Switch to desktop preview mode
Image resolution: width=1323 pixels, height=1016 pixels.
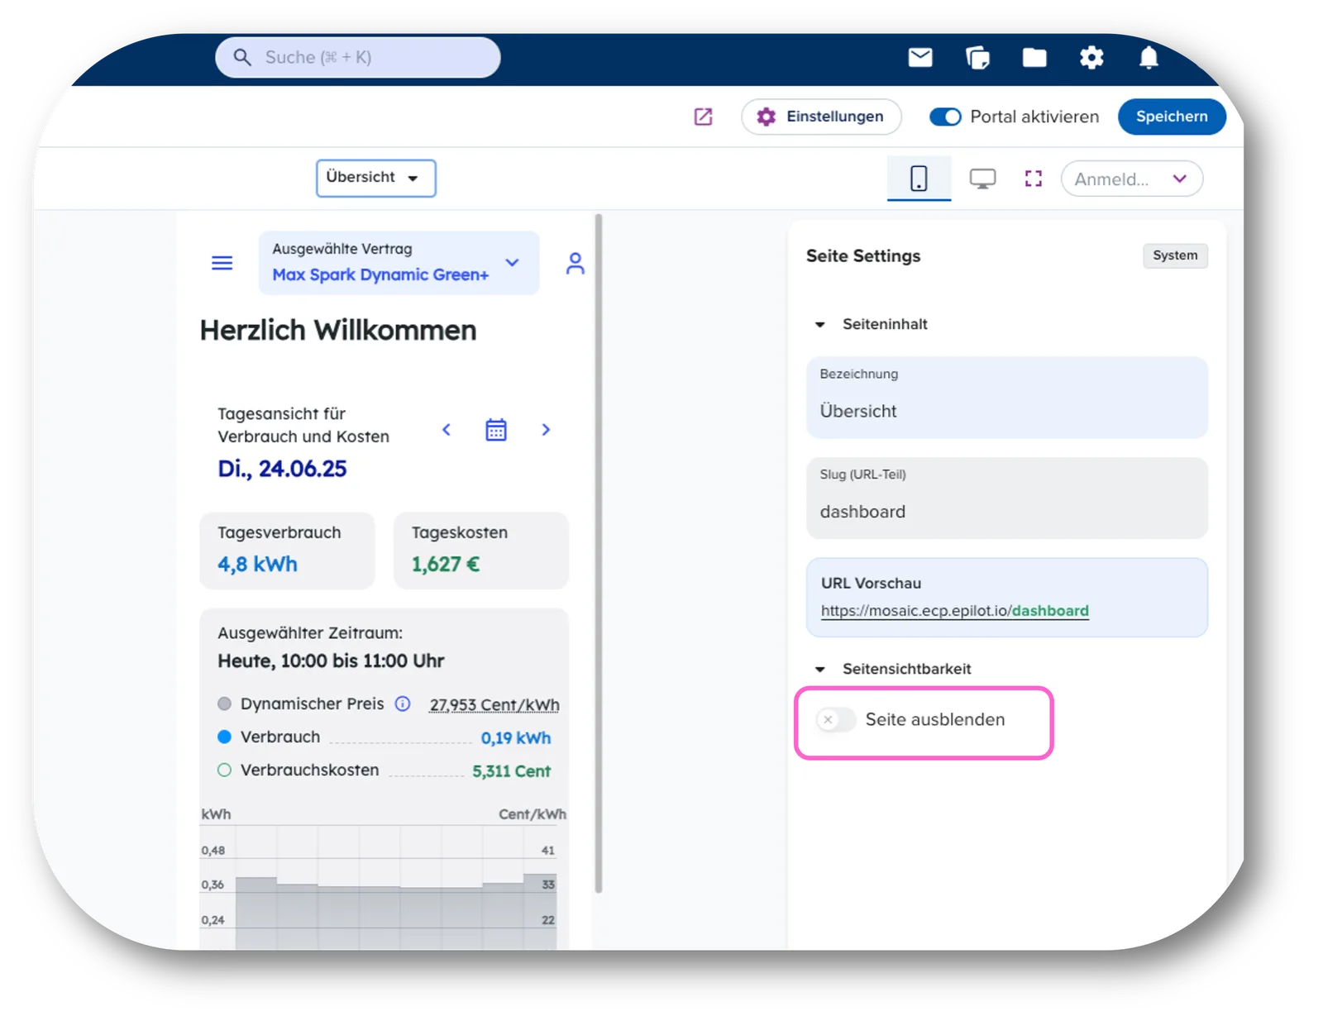(x=982, y=179)
